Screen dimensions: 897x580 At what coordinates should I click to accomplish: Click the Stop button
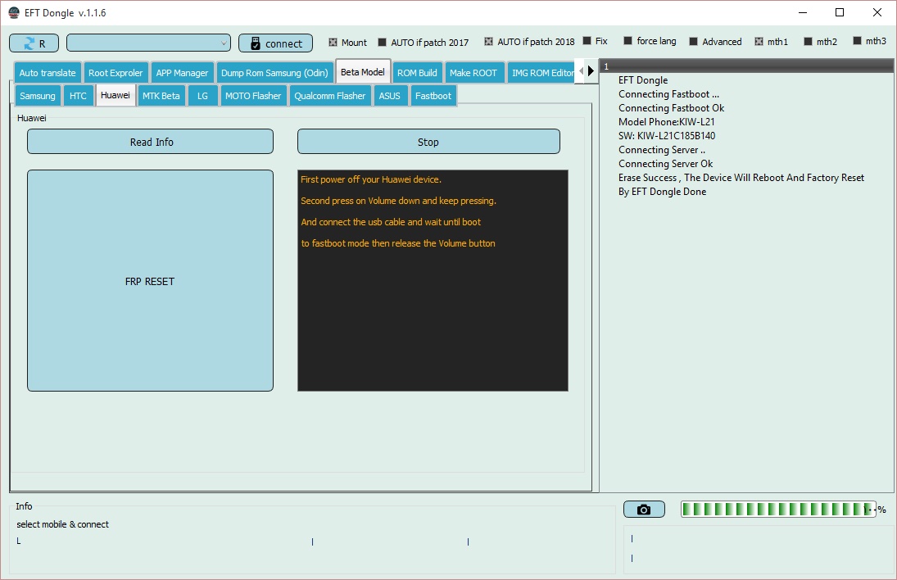(428, 141)
